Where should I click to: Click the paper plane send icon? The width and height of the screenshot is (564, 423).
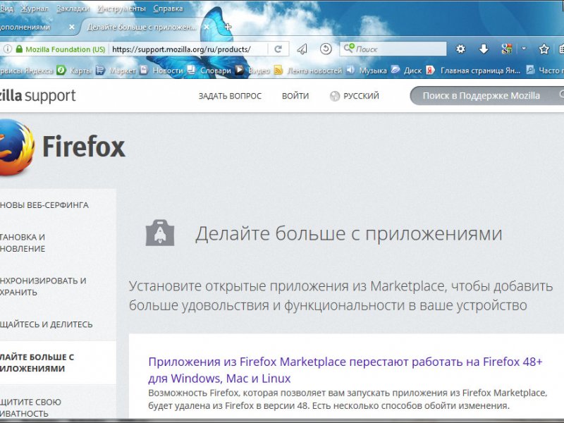point(302,49)
